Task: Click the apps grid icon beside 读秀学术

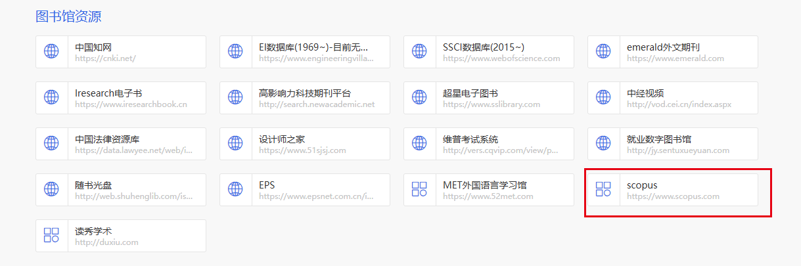Action: pos(51,236)
